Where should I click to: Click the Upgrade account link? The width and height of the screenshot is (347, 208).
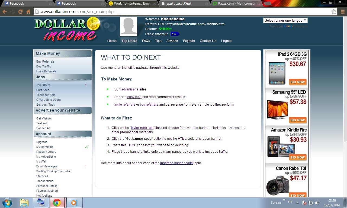click(42, 142)
